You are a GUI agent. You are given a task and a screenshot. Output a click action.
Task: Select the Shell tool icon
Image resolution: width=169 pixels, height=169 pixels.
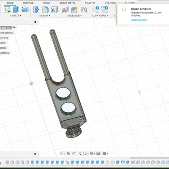[54, 10]
